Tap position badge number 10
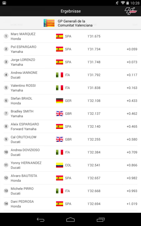This screenshot has height=226, width=141. point(6,152)
